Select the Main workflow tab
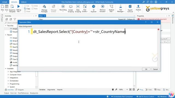Viewport: 175px width, 98px height. pos(41,16)
